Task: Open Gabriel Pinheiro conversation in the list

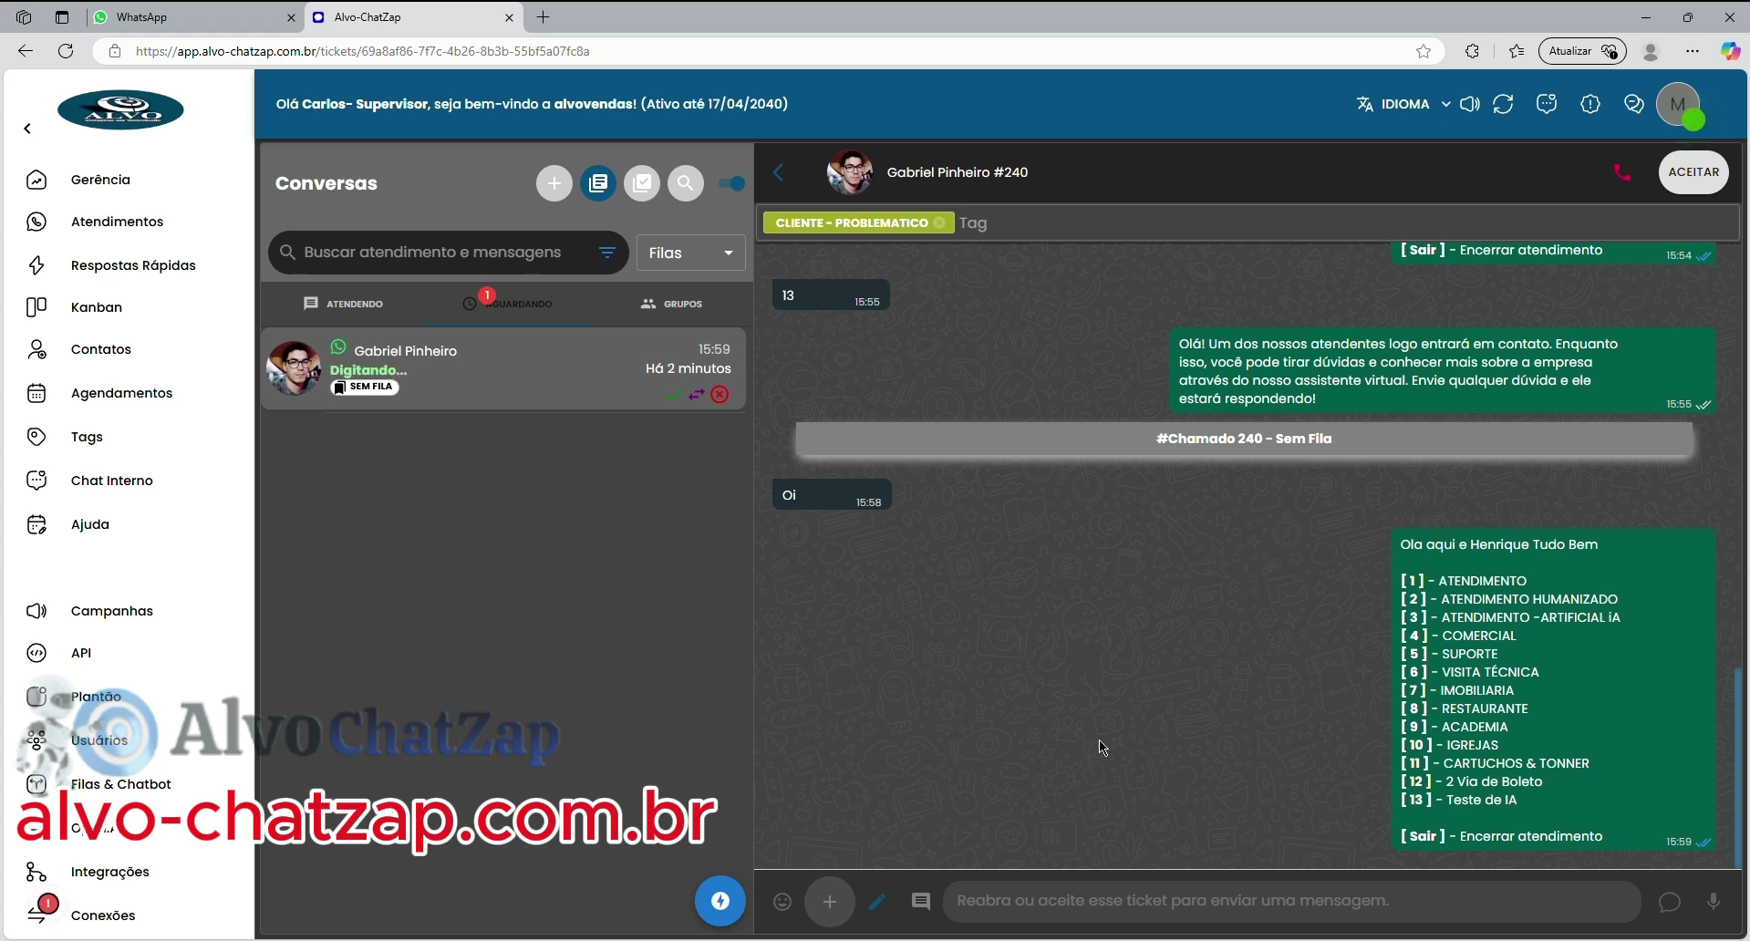Action: click(x=503, y=368)
